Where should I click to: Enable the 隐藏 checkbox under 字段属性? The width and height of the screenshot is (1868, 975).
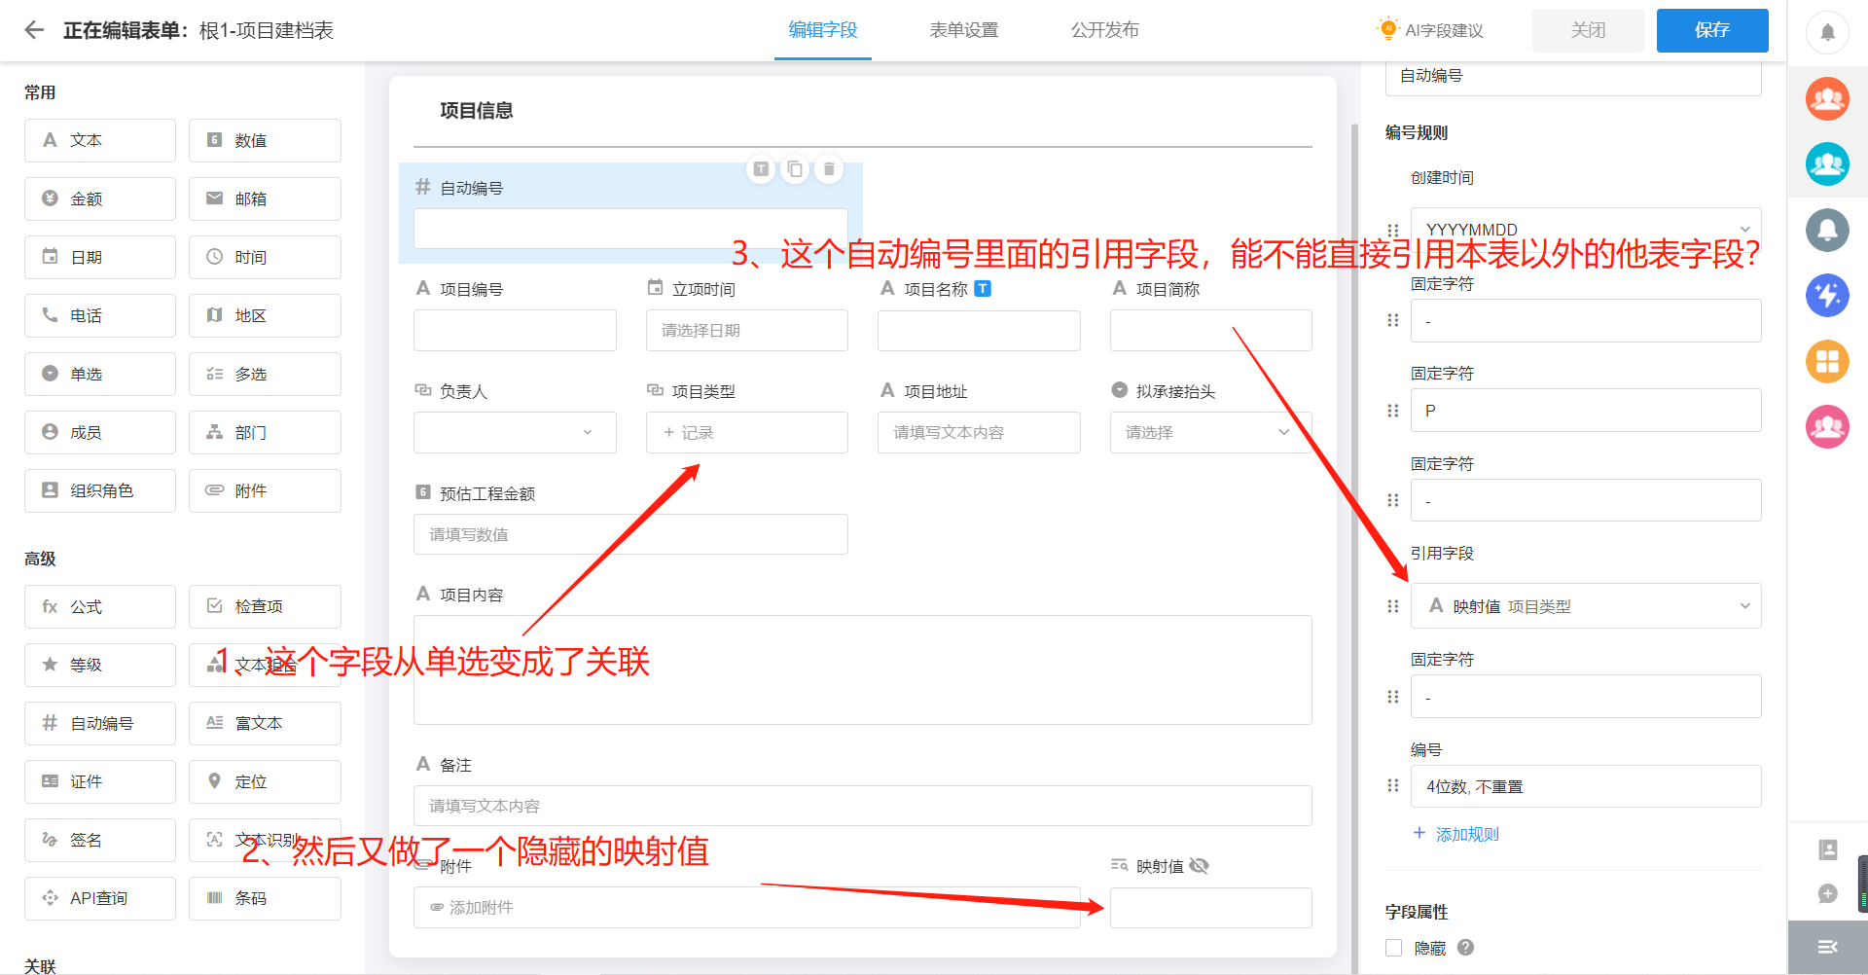coord(1393,948)
